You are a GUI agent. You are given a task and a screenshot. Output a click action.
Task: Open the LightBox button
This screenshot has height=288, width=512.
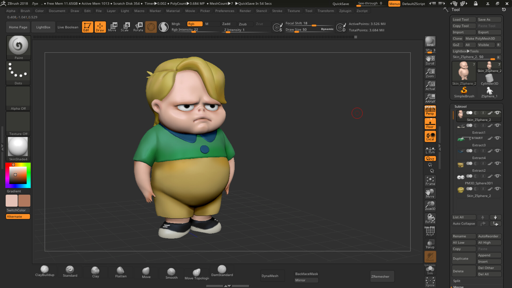click(x=43, y=27)
